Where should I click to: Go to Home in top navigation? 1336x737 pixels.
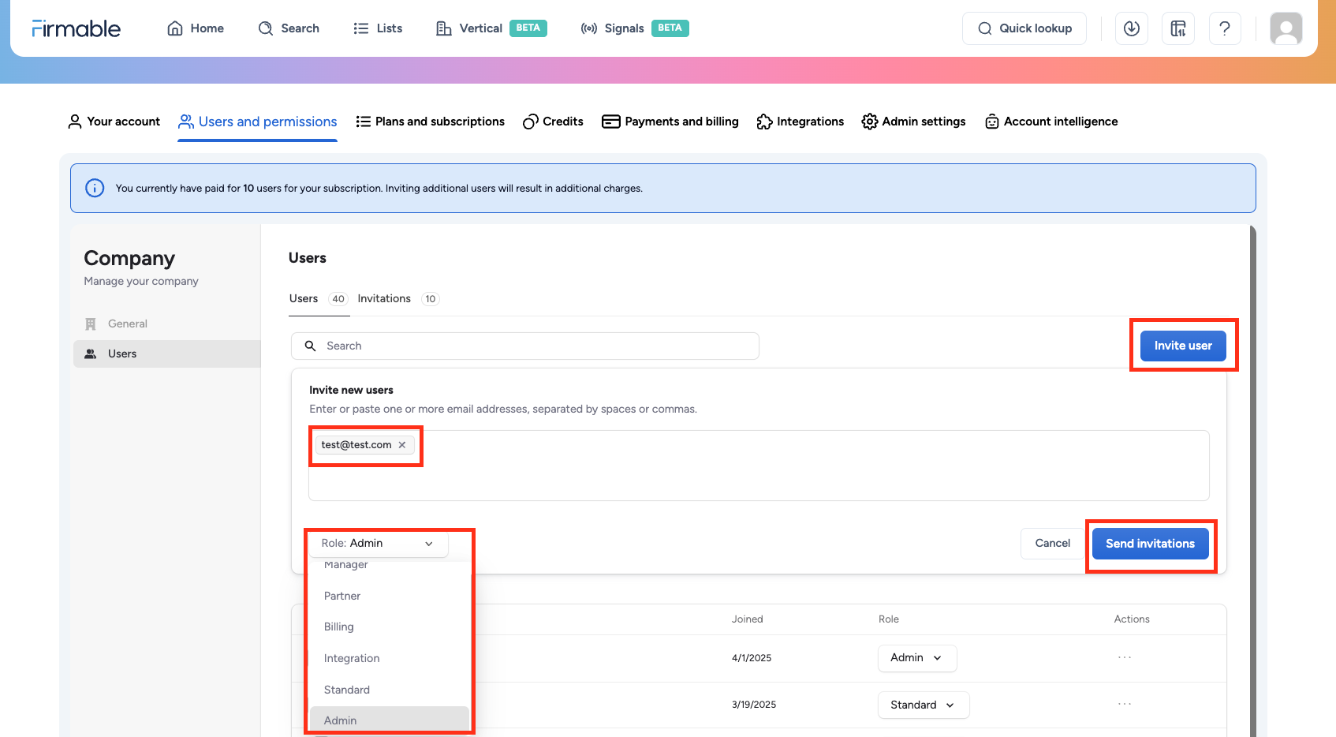coord(196,28)
